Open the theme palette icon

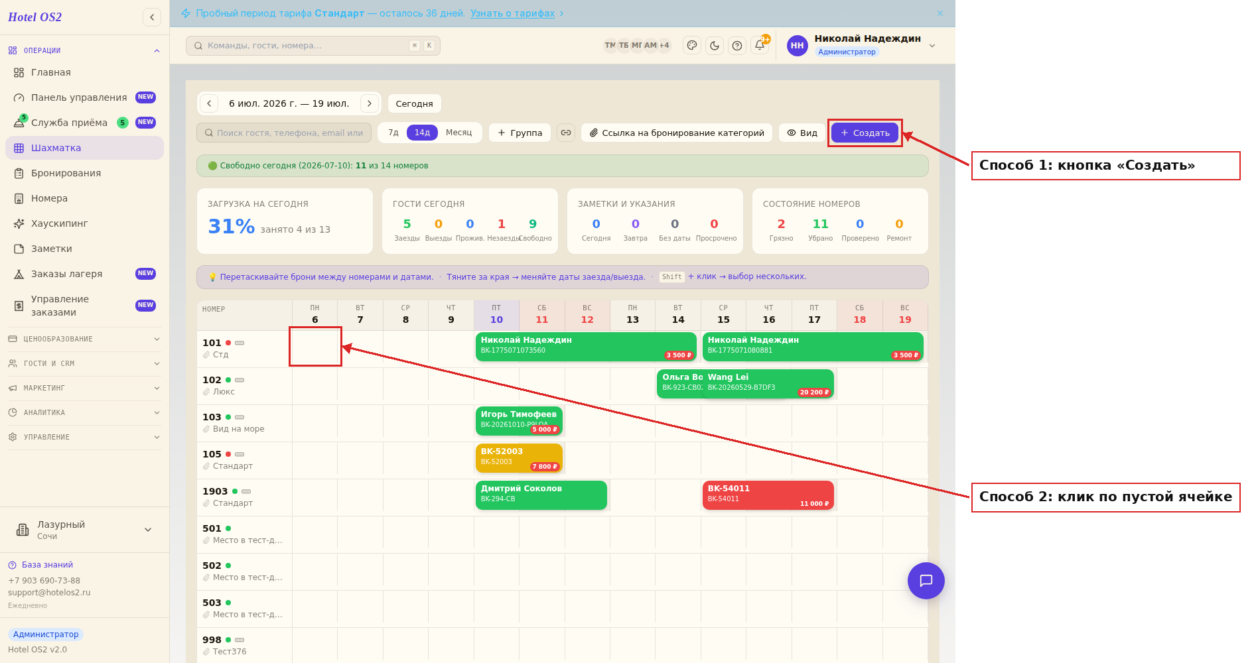pyautogui.click(x=692, y=46)
